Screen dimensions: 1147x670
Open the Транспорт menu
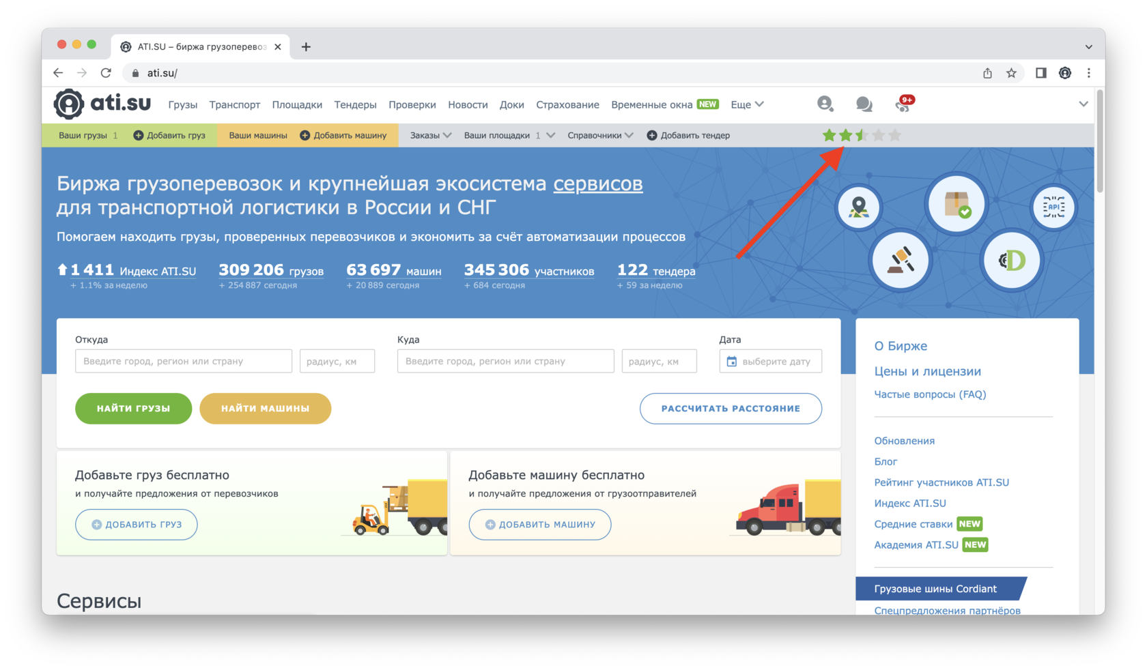[x=234, y=104]
